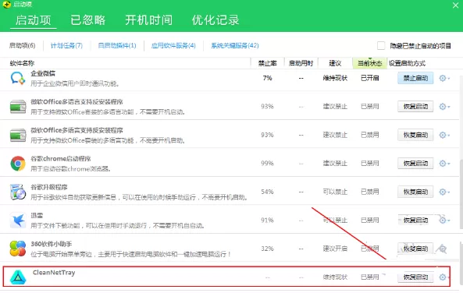Image resolution: width=463 pixels, height=293 pixels.
Task: Open settings gear for 谷歌升级程序 row
Action: tap(443, 192)
